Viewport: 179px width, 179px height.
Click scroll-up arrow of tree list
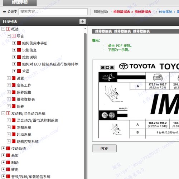[85, 29]
